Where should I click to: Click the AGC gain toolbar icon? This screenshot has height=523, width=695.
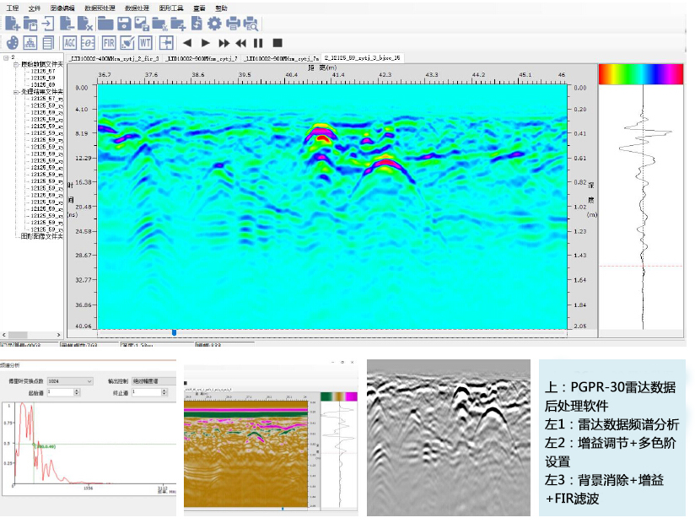[69, 41]
